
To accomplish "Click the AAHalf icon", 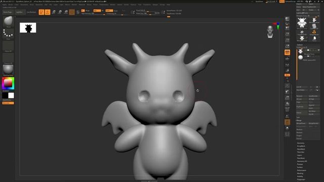I will (287, 46).
